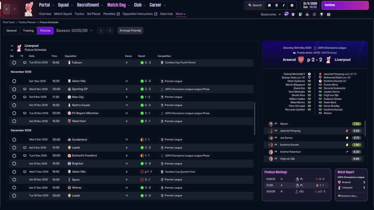Open the Season 2025/26 selector

tap(74, 31)
